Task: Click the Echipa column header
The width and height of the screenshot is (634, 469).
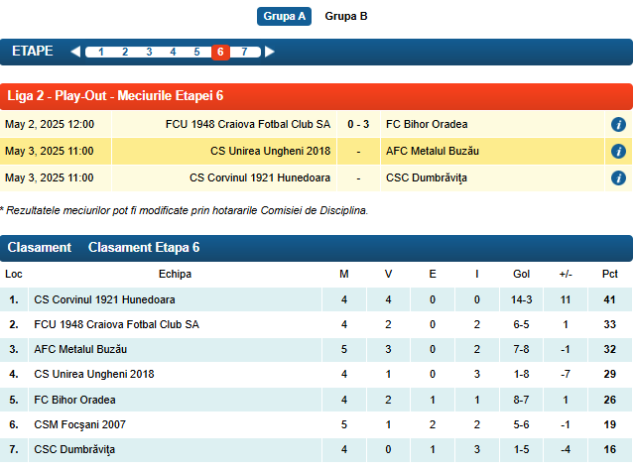Action: 175,274
